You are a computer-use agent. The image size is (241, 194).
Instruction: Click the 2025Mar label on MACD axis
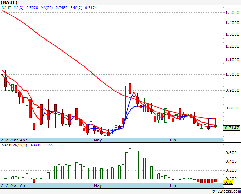tap(10, 185)
